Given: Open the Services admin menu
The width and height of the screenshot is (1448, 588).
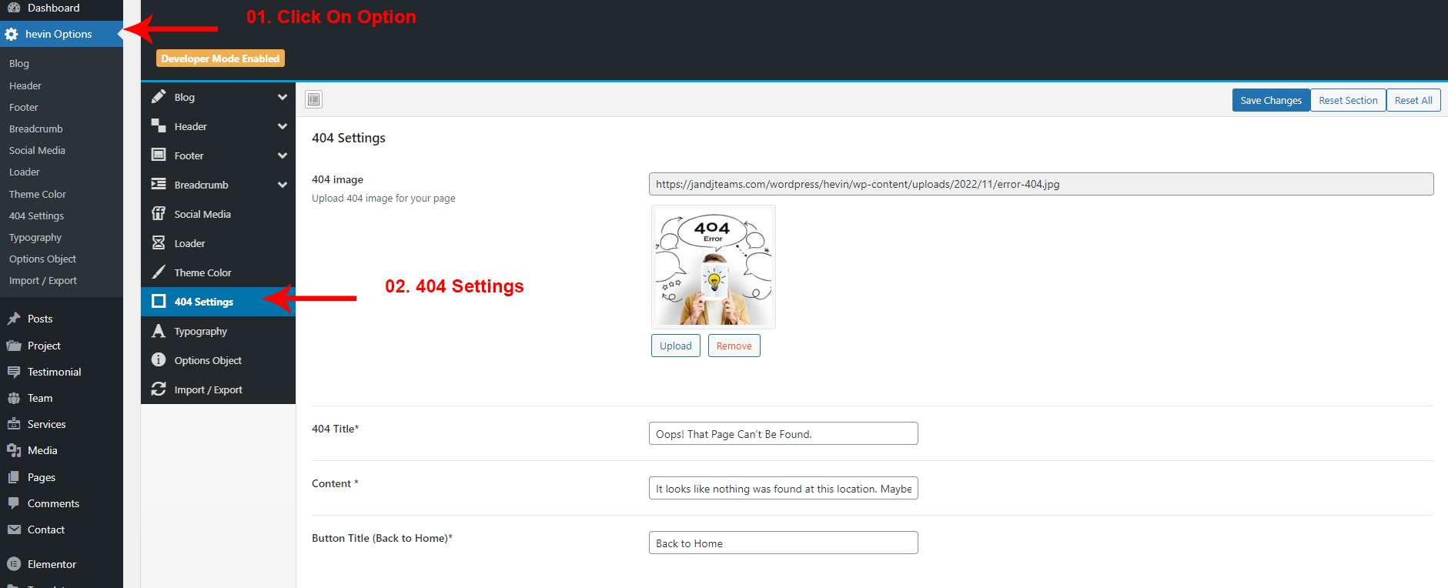Looking at the screenshot, I should (x=46, y=424).
